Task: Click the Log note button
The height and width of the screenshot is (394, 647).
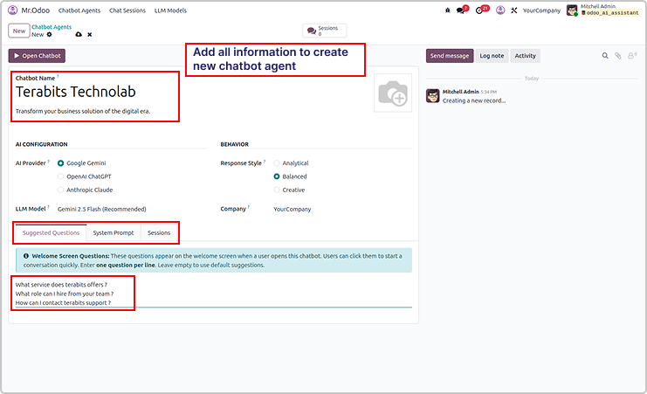Action: 492,56
